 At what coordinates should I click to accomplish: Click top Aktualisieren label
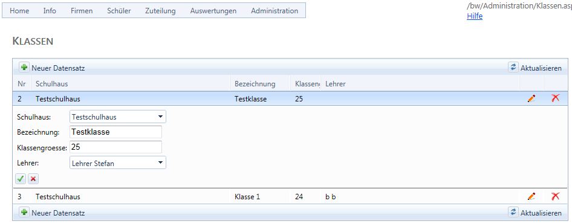point(541,68)
